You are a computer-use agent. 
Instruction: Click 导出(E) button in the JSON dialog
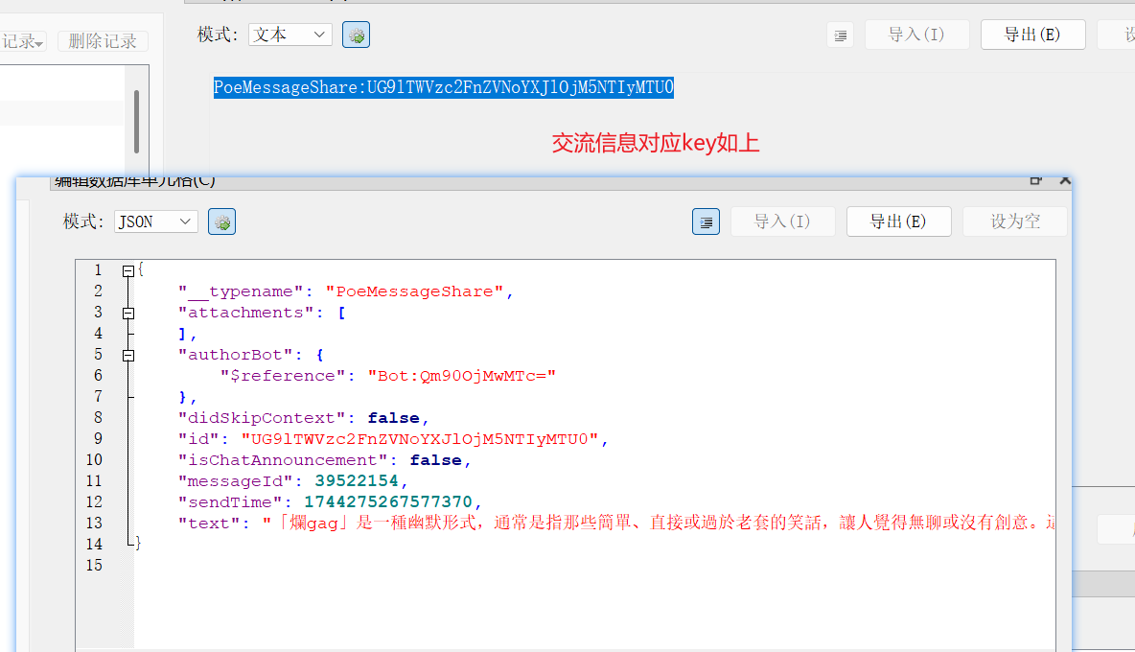(898, 221)
